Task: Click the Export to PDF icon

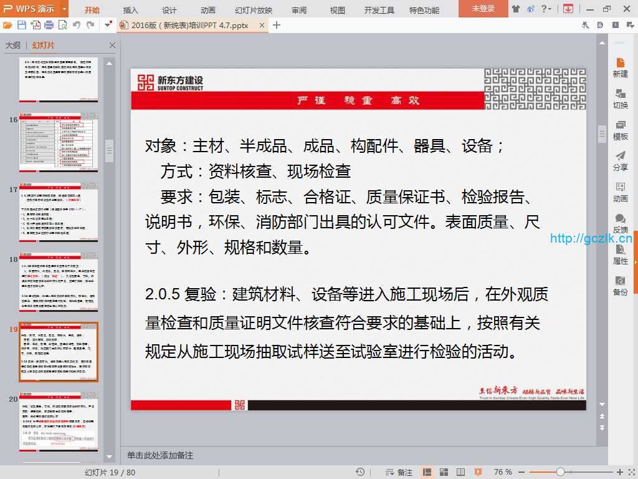Action: point(36,25)
